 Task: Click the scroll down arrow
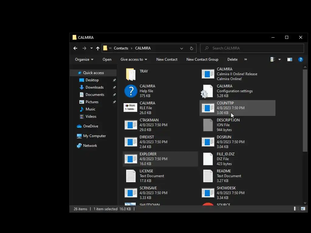pyautogui.click(x=305, y=203)
